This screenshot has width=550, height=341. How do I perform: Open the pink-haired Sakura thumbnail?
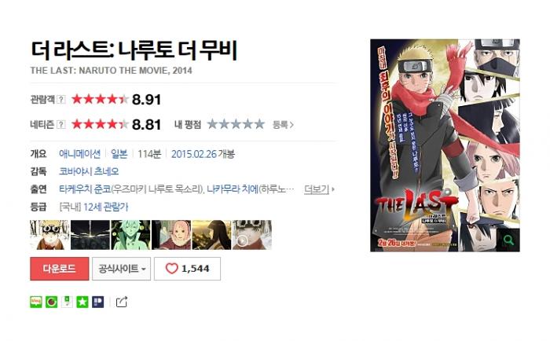point(171,235)
